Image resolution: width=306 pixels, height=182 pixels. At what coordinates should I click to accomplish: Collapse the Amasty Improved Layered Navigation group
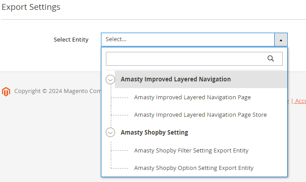110,80
